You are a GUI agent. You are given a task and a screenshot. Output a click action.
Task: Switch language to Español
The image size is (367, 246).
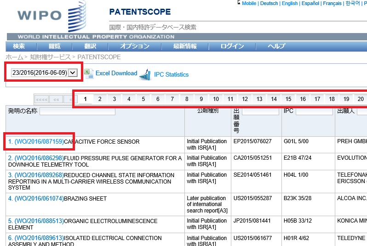[310, 3]
